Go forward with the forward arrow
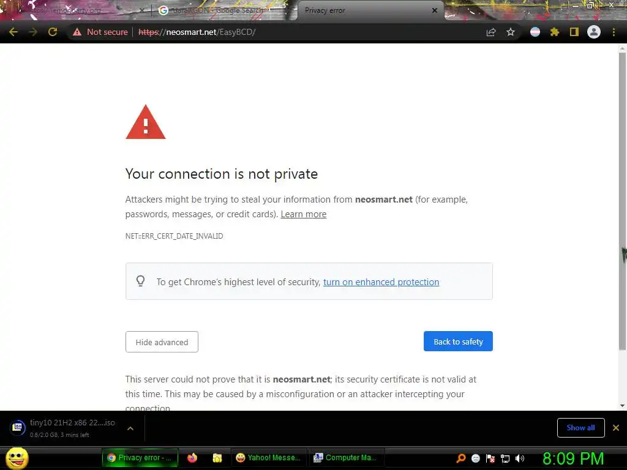 33,32
